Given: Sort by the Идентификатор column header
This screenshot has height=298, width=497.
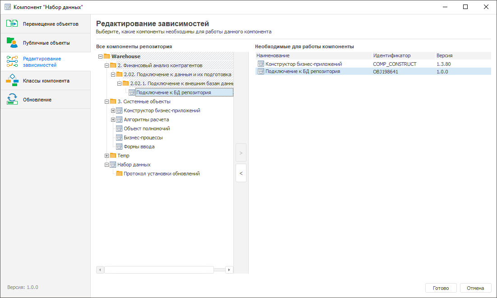Looking at the screenshot, I should 391,55.
